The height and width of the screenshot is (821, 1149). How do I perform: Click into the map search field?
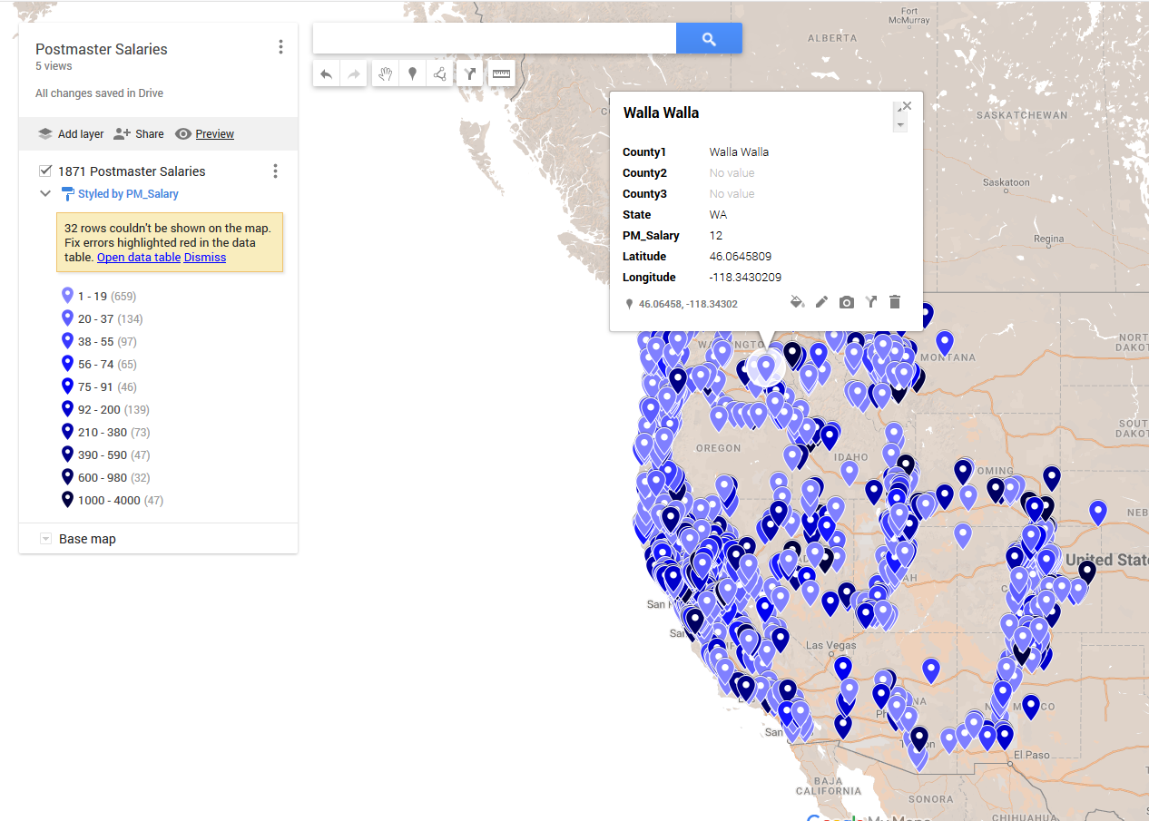[x=494, y=39]
